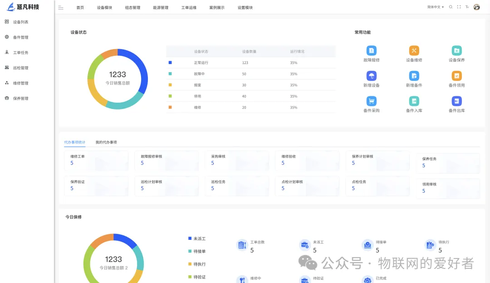
Task: Open 组态管理 top menu
Action: 132,8
